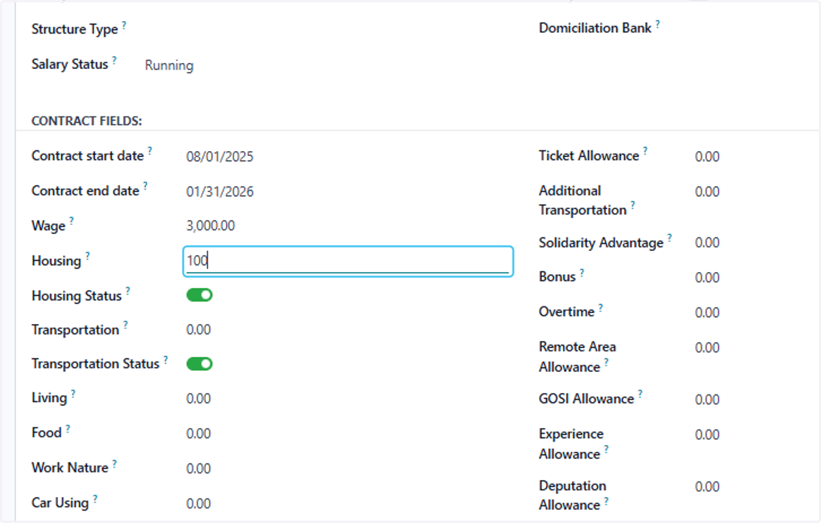
Task: Click the CONTRACT FIELDS section heading
Action: tap(87, 121)
